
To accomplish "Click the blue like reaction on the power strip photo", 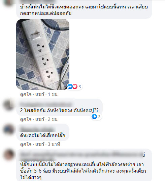I will pyautogui.click(x=70, y=86).
